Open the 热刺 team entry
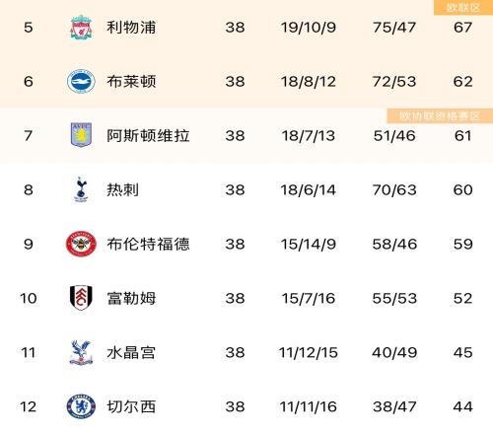The height and width of the screenshot is (434, 493). coord(122,189)
